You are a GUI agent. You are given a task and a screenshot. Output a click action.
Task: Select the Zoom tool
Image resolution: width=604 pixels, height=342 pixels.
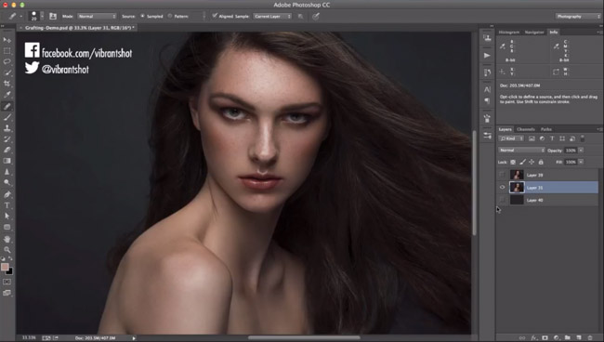point(7,250)
